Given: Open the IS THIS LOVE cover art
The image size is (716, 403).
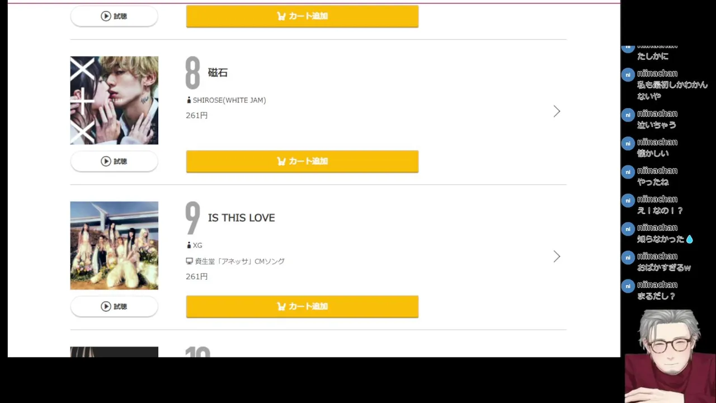Looking at the screenshot, I should click(x=114, y=245).
